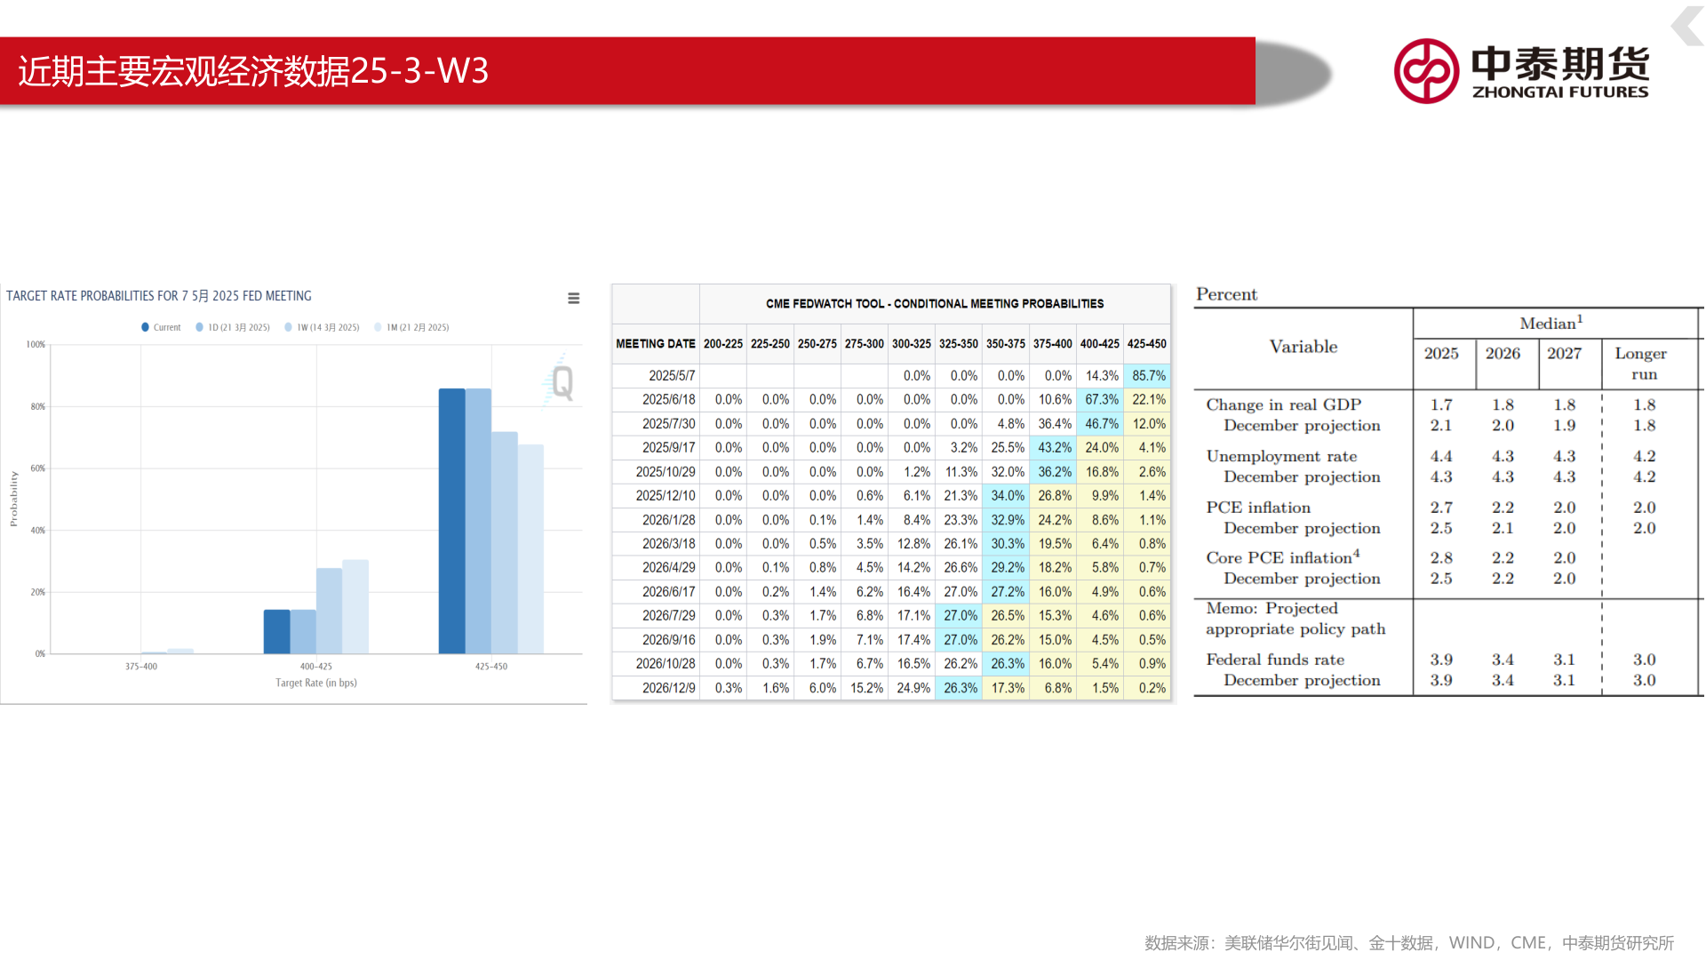This screenshot has height=960, width=1706.
Task: Select the 425-450 column header in table
Action: [x=1146, y=344]
